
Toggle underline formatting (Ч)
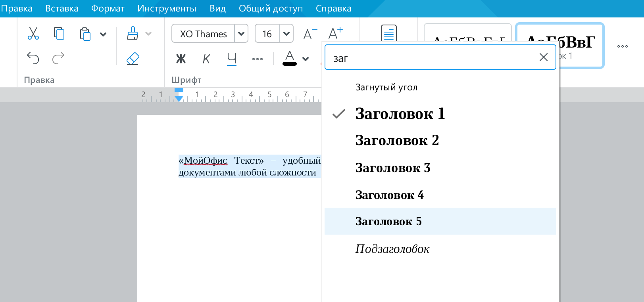coord(232,59)
